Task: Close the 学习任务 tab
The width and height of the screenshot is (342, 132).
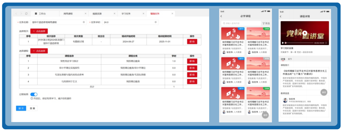Action: [x=143, y=14]
